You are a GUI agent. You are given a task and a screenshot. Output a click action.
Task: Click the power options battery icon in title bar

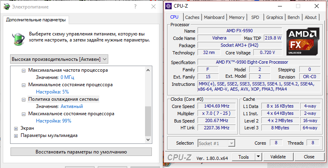[7, 7]
